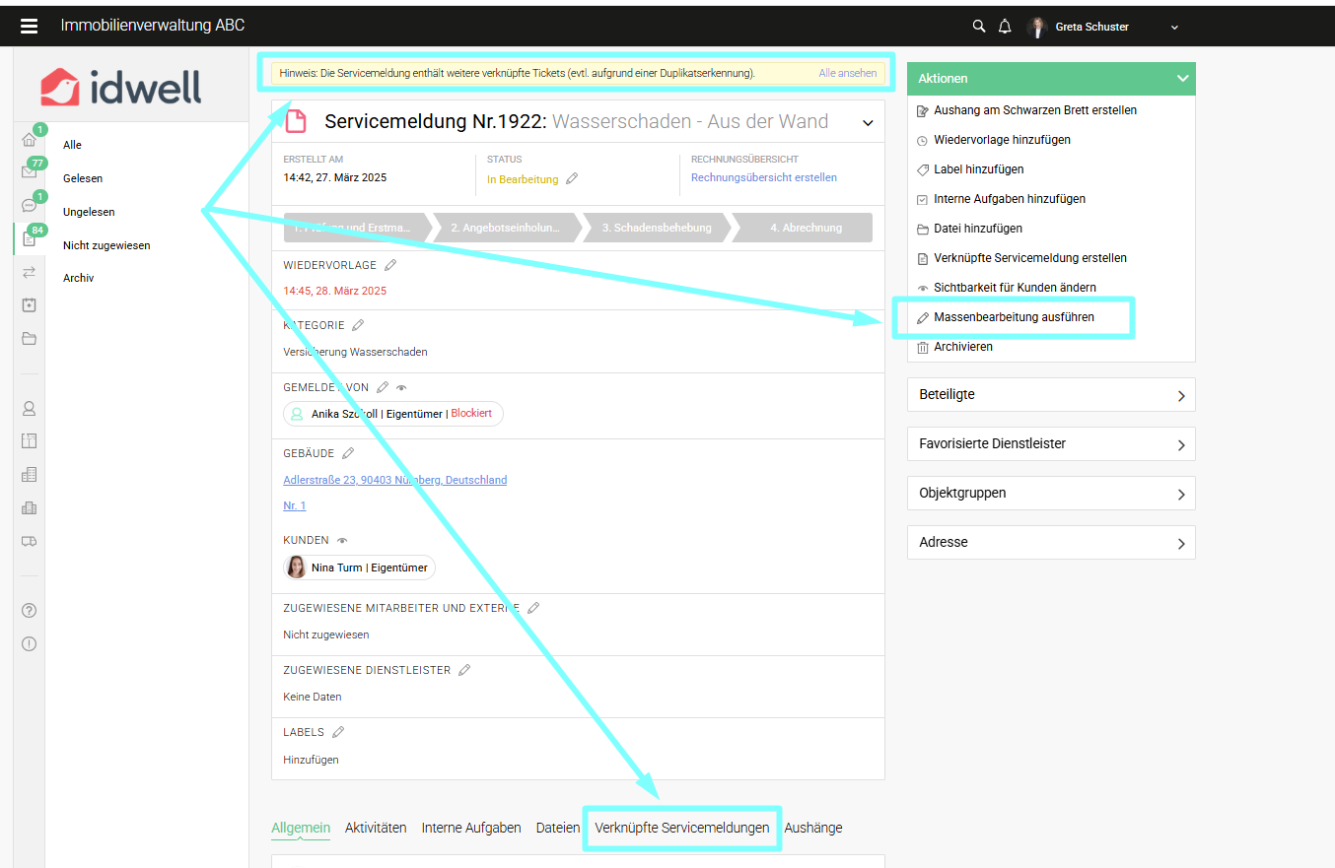Viewport: 1335px width, 868px height.
Task: Edit the Wiedervorlage date pencil icon
Action: [390, 265]
